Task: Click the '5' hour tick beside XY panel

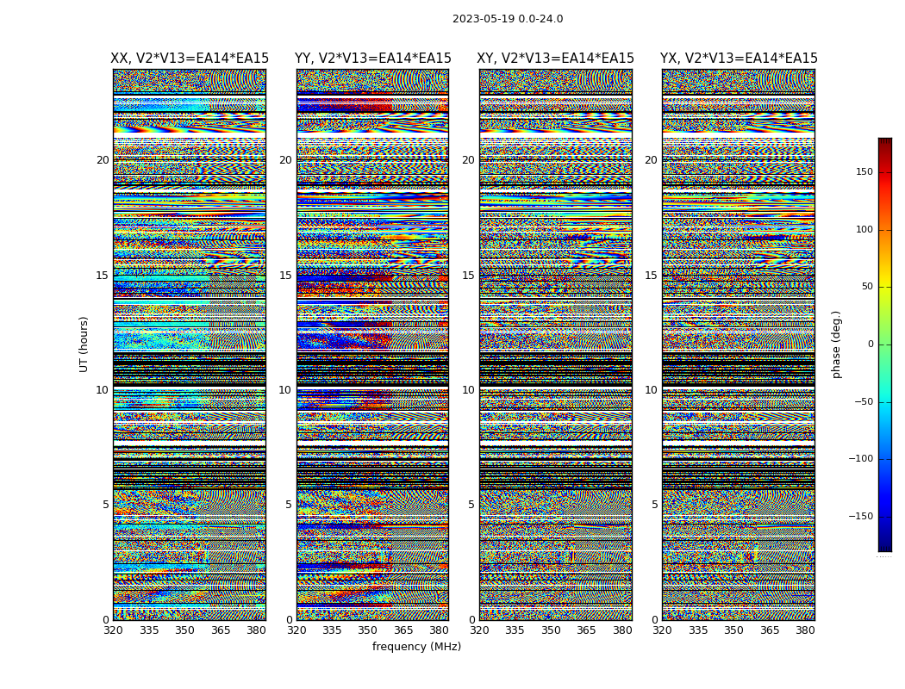Action: 471,505
